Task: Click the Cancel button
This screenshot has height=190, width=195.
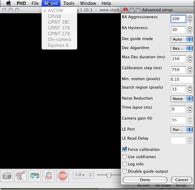Action: pyautogui.click(x=182, y=180)
